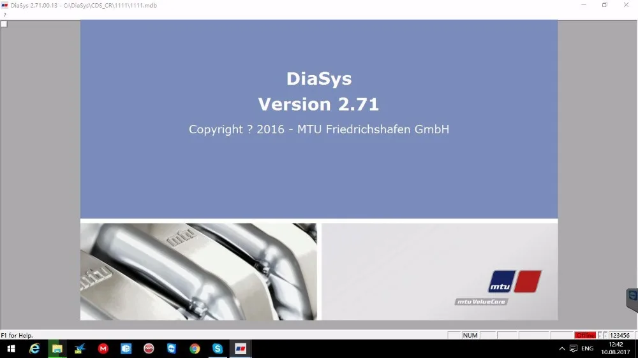Open the Windows Start menu
The image size is (638, 358).
point(11,348)
